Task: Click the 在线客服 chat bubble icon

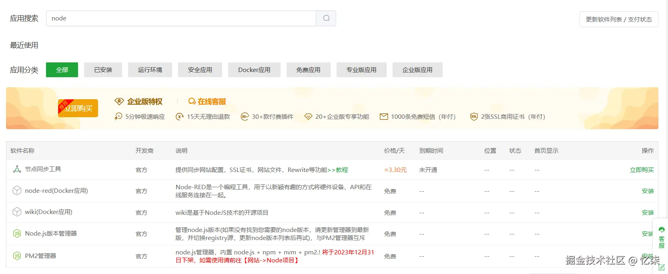Action: (192, 101)
